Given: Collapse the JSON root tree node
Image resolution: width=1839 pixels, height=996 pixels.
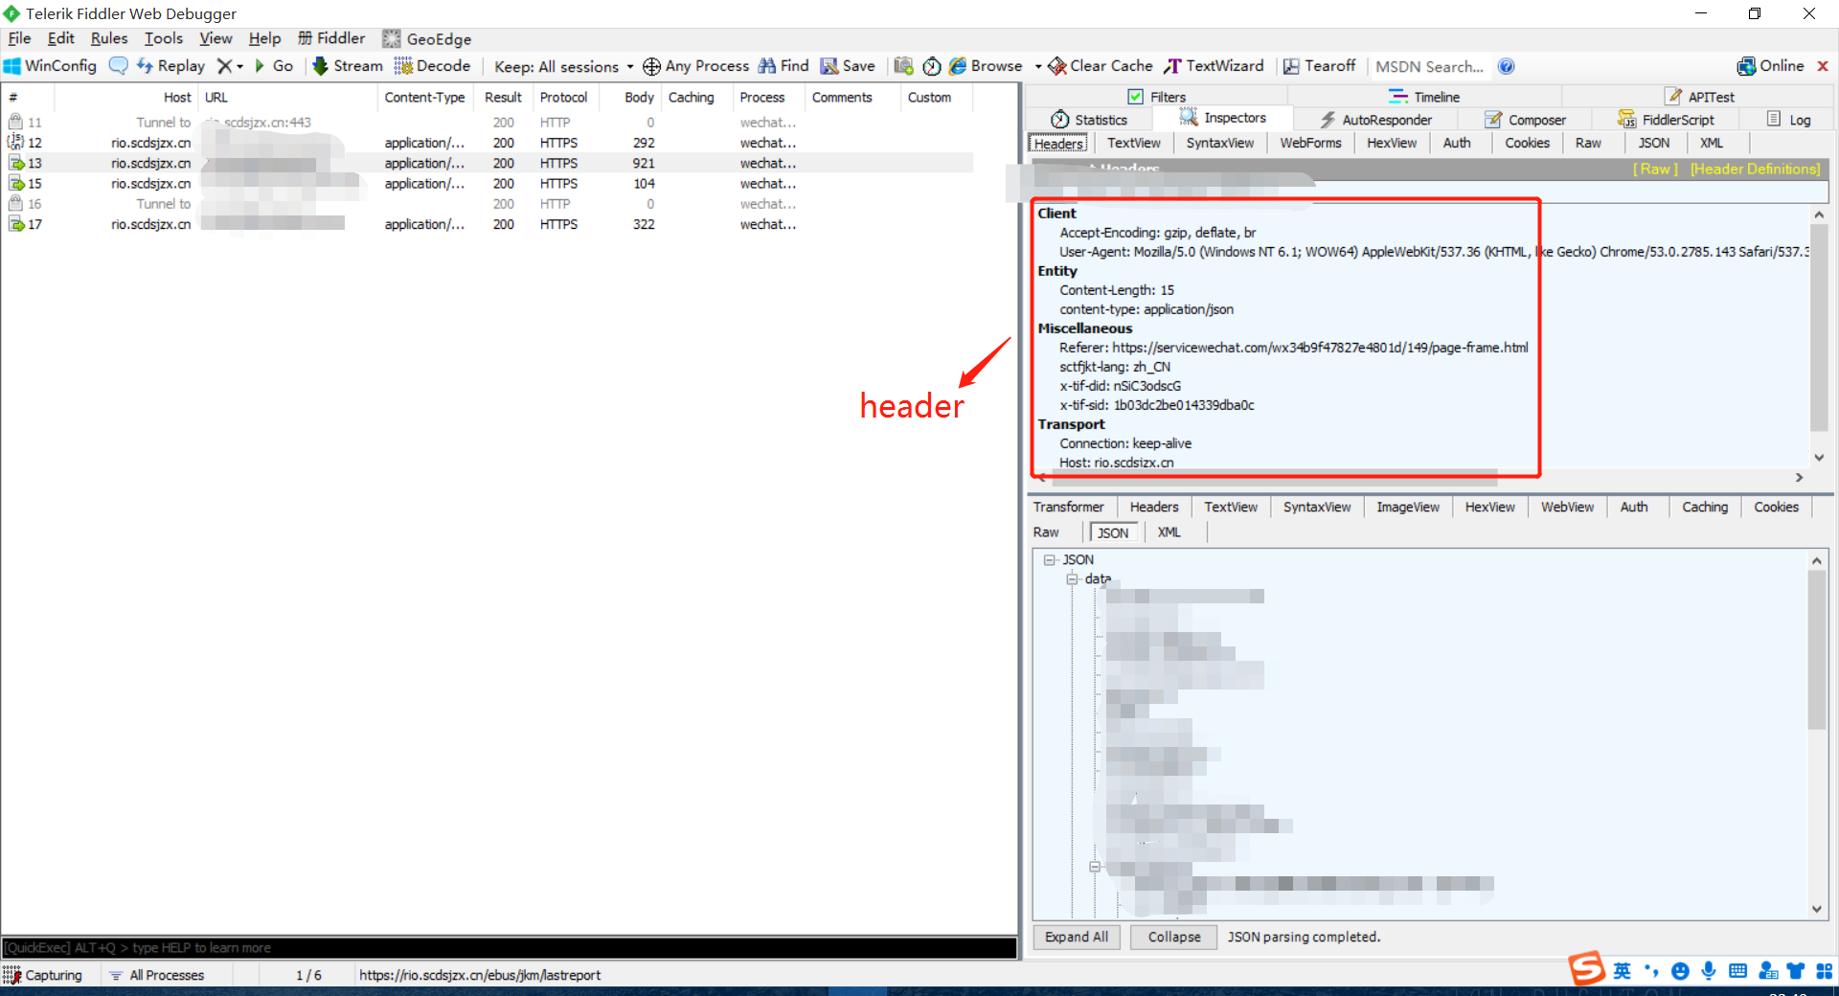Looking at the screenshot, I should [x=1050, y=560].
